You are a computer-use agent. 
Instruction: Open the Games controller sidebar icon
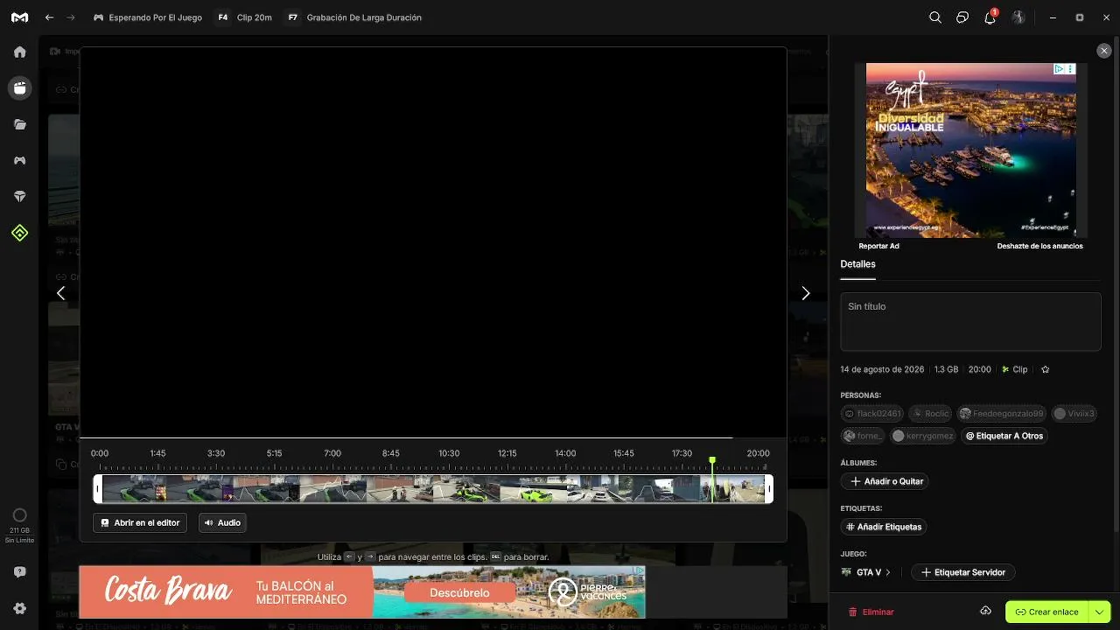click(19, 161)
